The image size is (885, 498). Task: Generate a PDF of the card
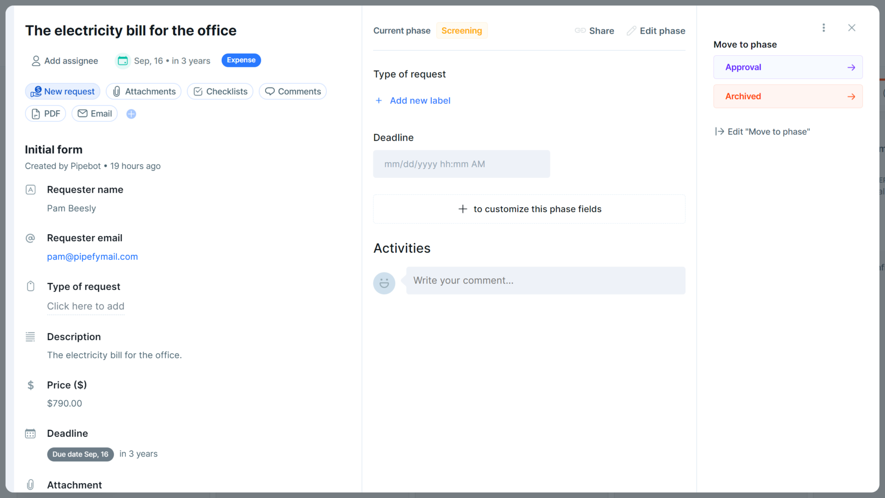[x=45, y=113]
